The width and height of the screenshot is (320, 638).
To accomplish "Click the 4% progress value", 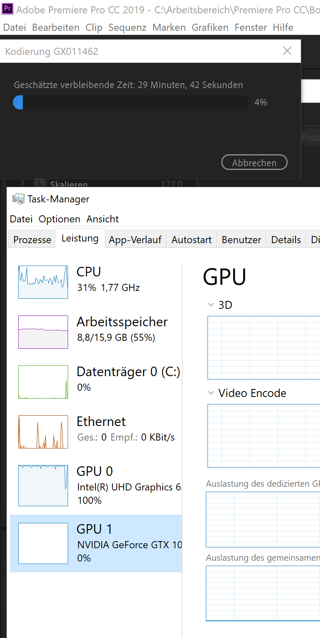I will coord(261,102).
